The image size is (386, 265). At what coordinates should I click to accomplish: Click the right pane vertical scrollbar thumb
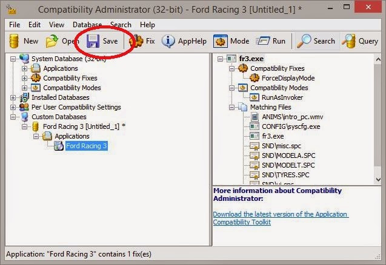click(x=378, y=115)
